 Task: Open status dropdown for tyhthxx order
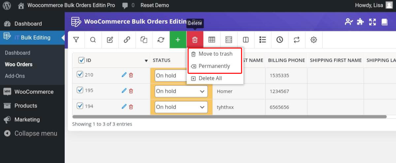click(x=181, y=107)
